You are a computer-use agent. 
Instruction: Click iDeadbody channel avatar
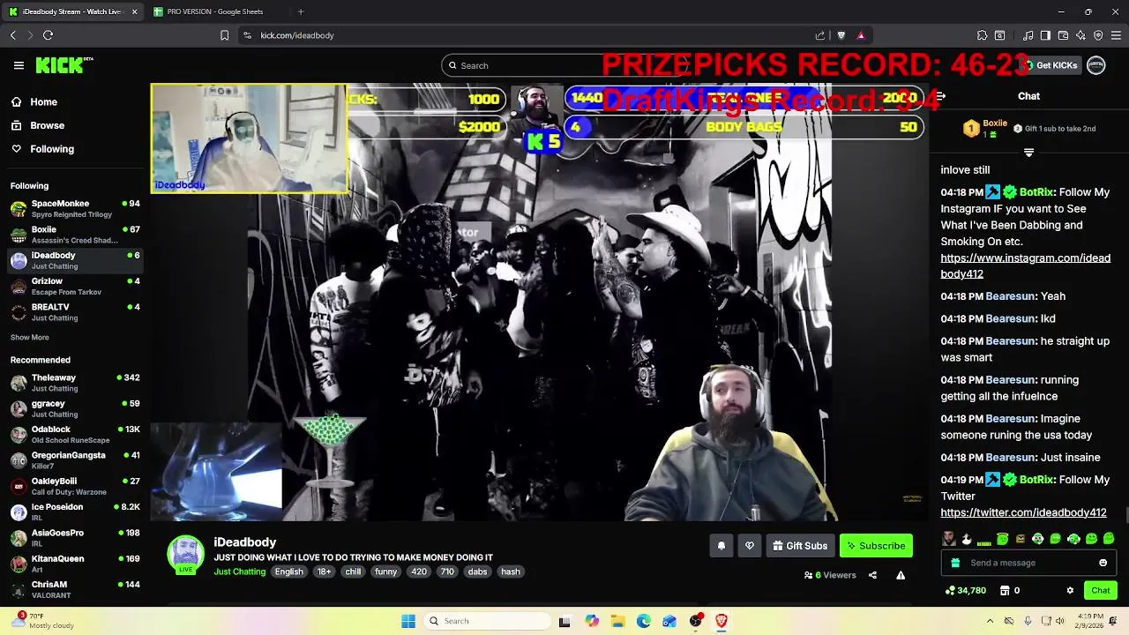185,553
